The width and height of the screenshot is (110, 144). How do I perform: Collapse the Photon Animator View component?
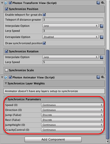coord(2,77)
